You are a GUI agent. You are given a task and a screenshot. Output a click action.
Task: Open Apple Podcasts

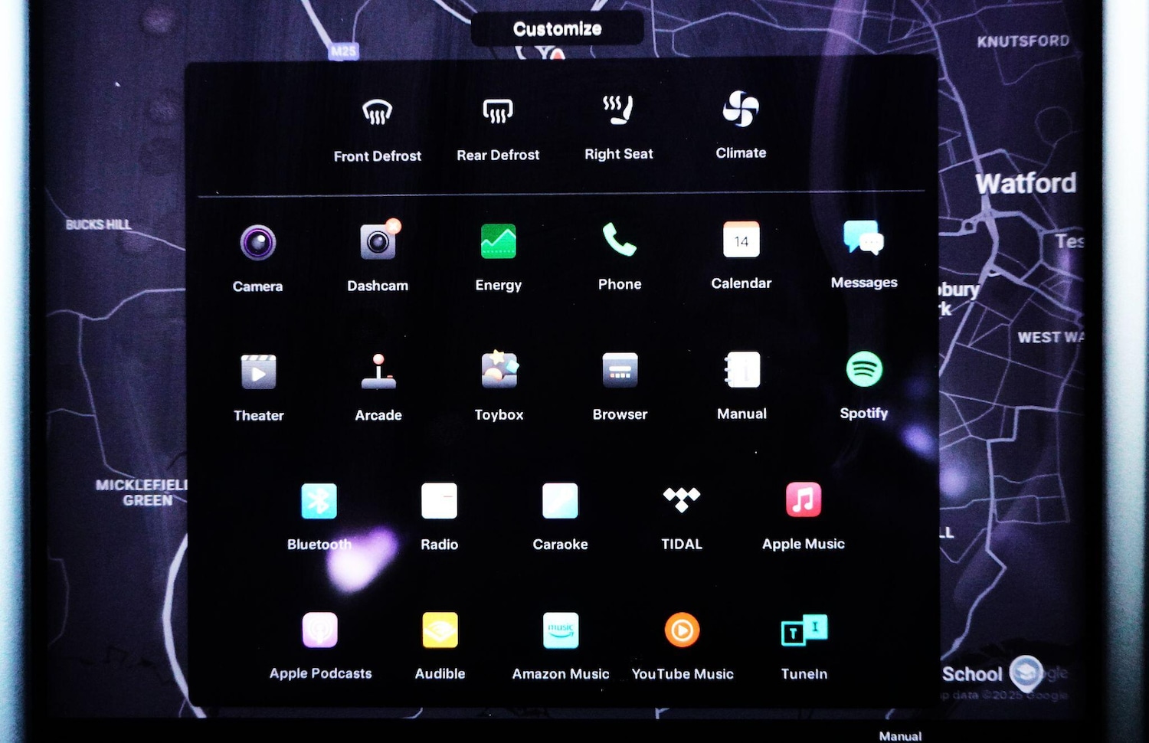click(x=320, y=630)
